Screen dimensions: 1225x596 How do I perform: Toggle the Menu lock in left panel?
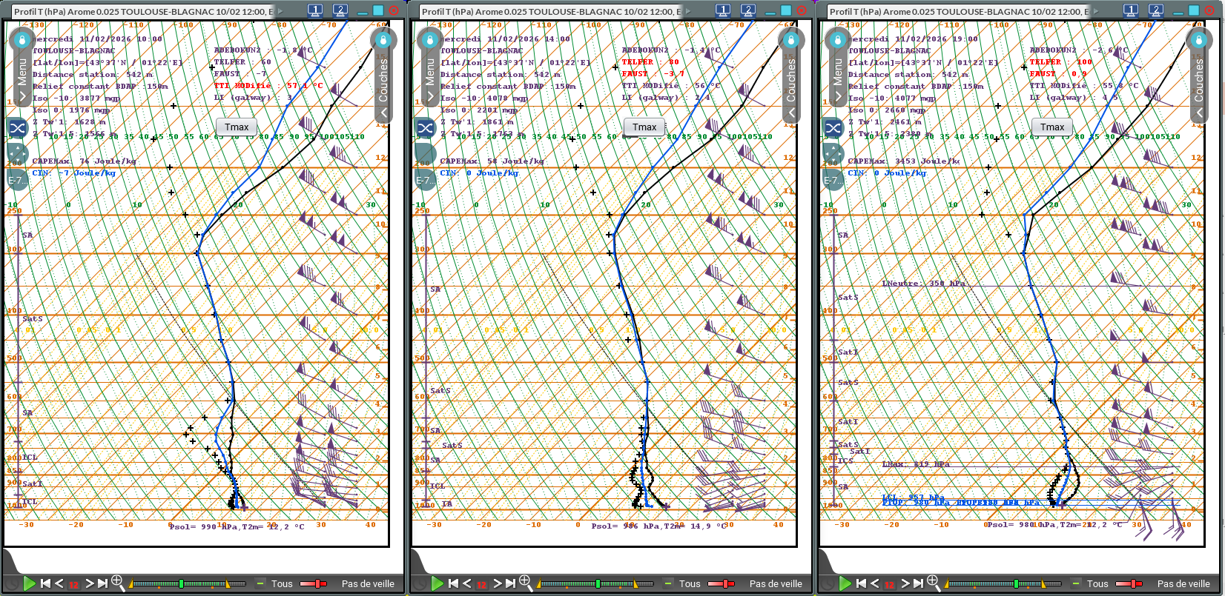(22, 39)
